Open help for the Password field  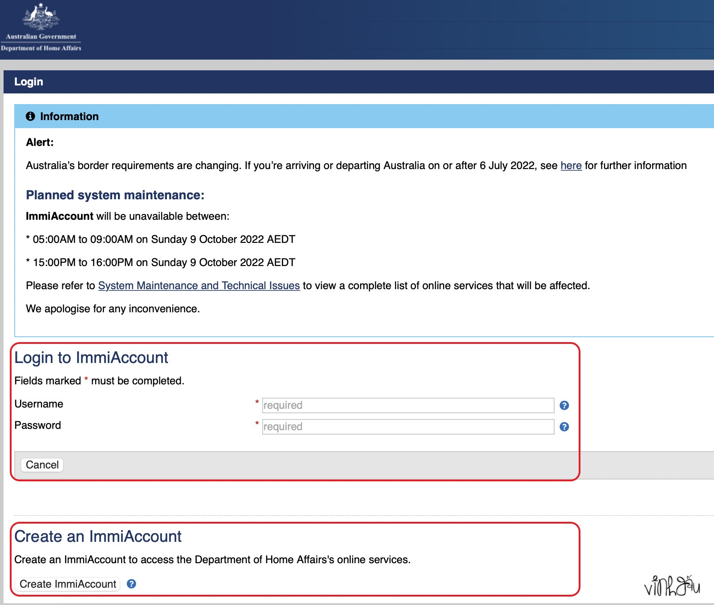564,427
